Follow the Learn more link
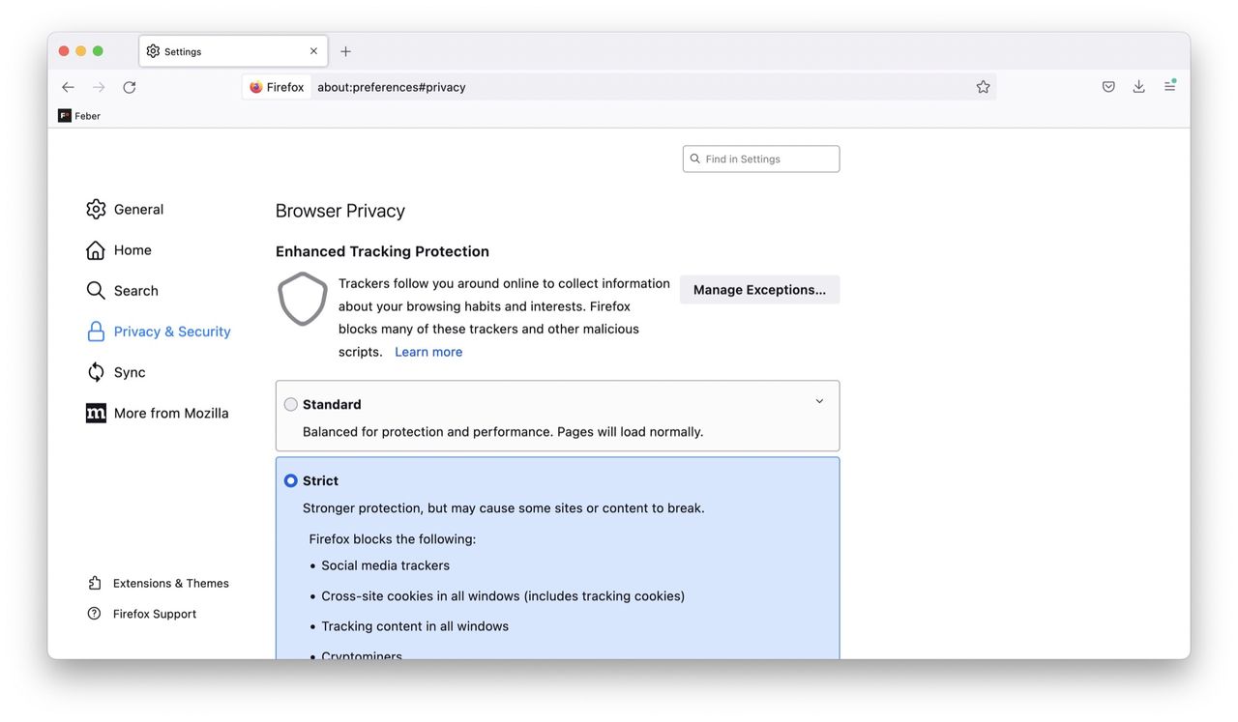This screenshot has width=1238, height=722. click(x=428, y=352)
